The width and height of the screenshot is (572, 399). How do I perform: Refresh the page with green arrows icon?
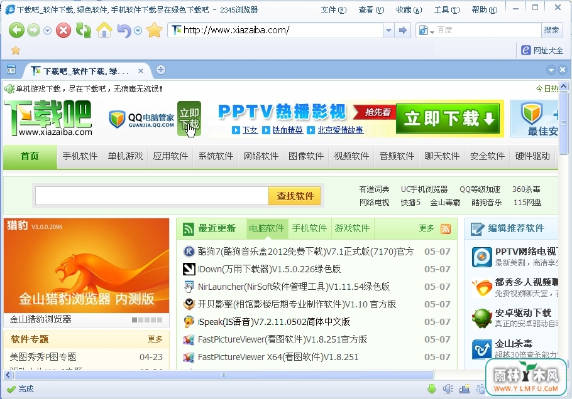pos(84,30)
